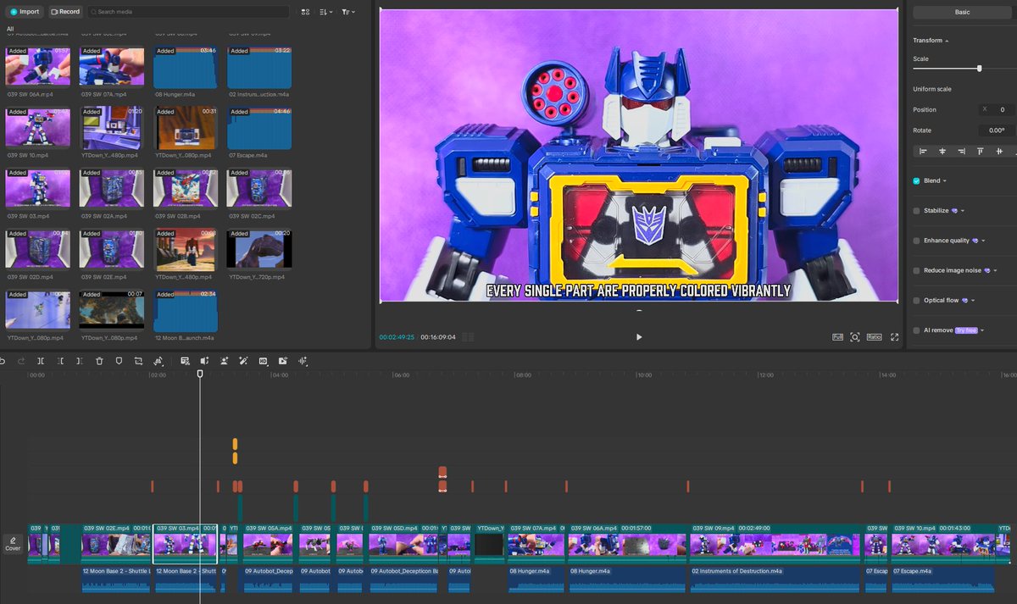Click the timeline playhead handle
1017x604 pixels.
click(x=200, y=374)
